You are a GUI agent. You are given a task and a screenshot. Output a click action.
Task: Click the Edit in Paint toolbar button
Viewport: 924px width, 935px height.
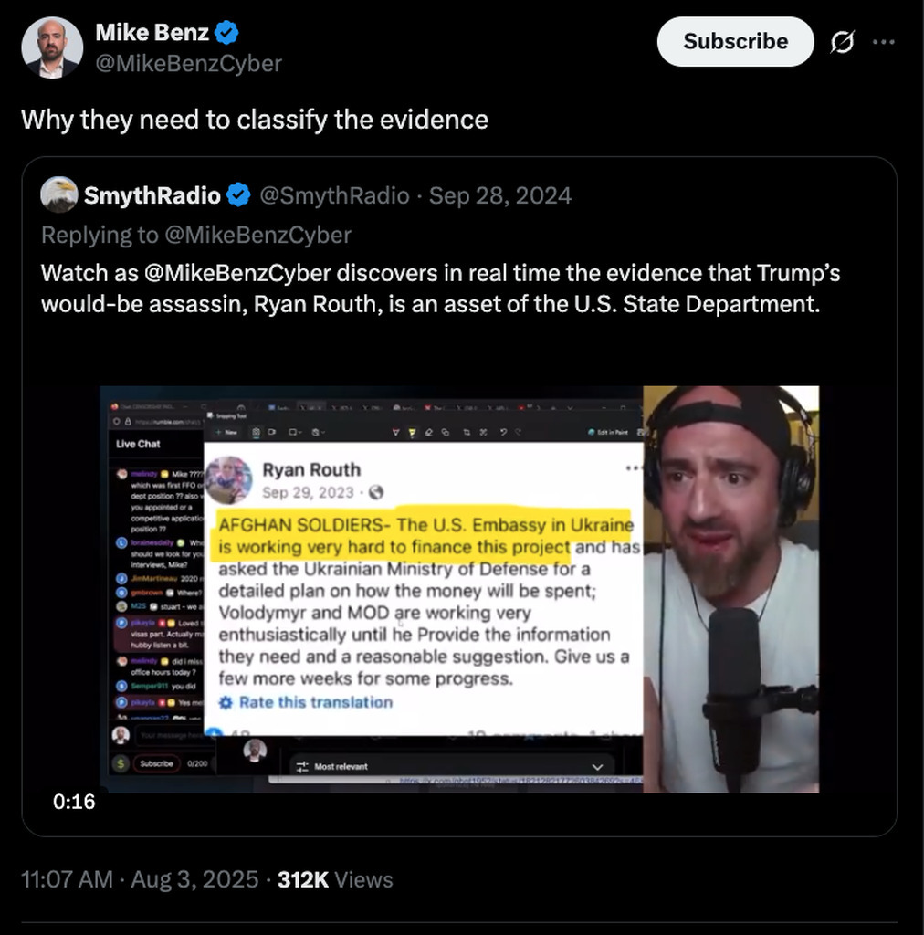point(608,432)
